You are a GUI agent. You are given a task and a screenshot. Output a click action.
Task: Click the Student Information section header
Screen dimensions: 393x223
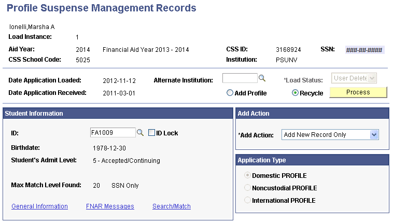point(118,114)
